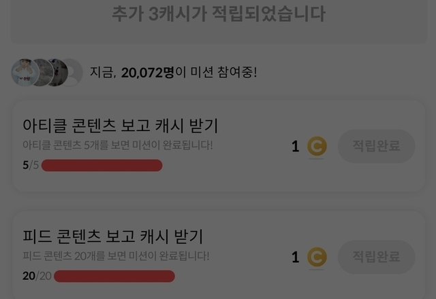
Task: Click the 20,072명 participant count text
Action: tap(147, 73)
